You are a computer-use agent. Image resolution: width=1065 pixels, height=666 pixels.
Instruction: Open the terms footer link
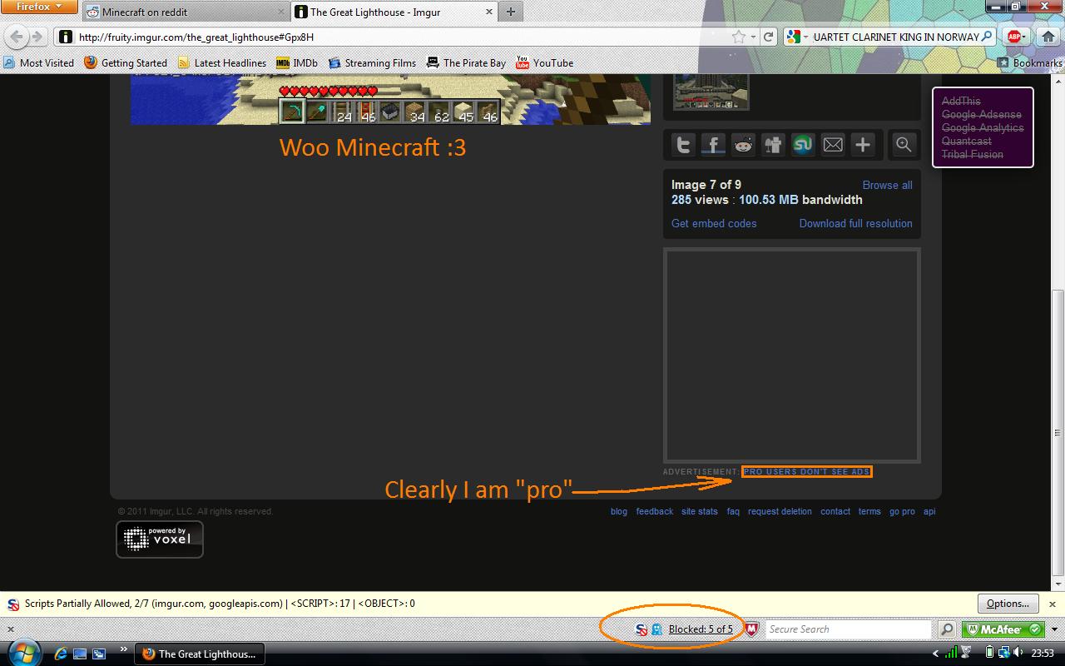coord(869,511)
